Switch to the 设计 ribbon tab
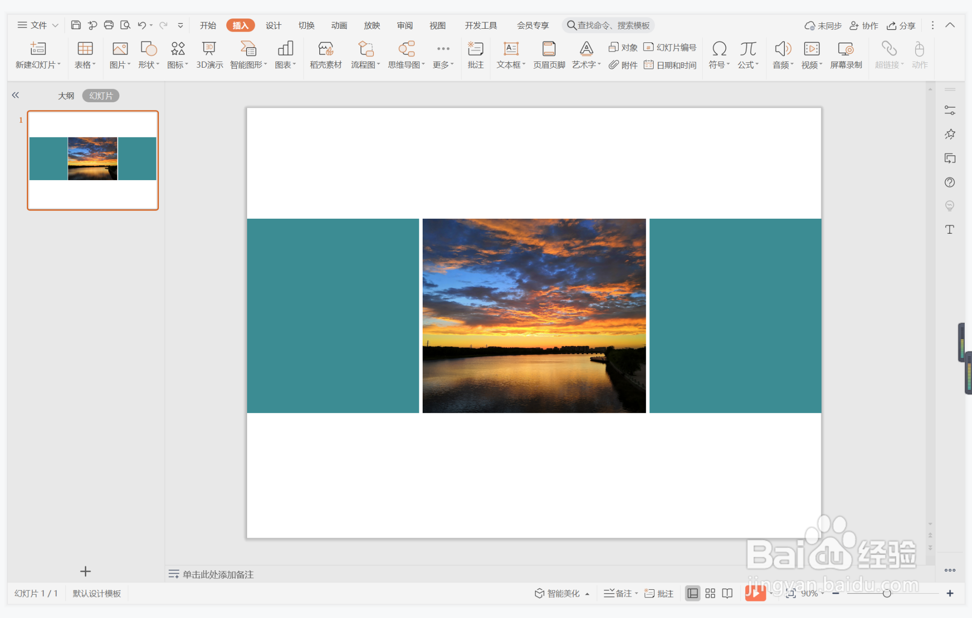Screen dimensions: 972x618 pos(273,25)
